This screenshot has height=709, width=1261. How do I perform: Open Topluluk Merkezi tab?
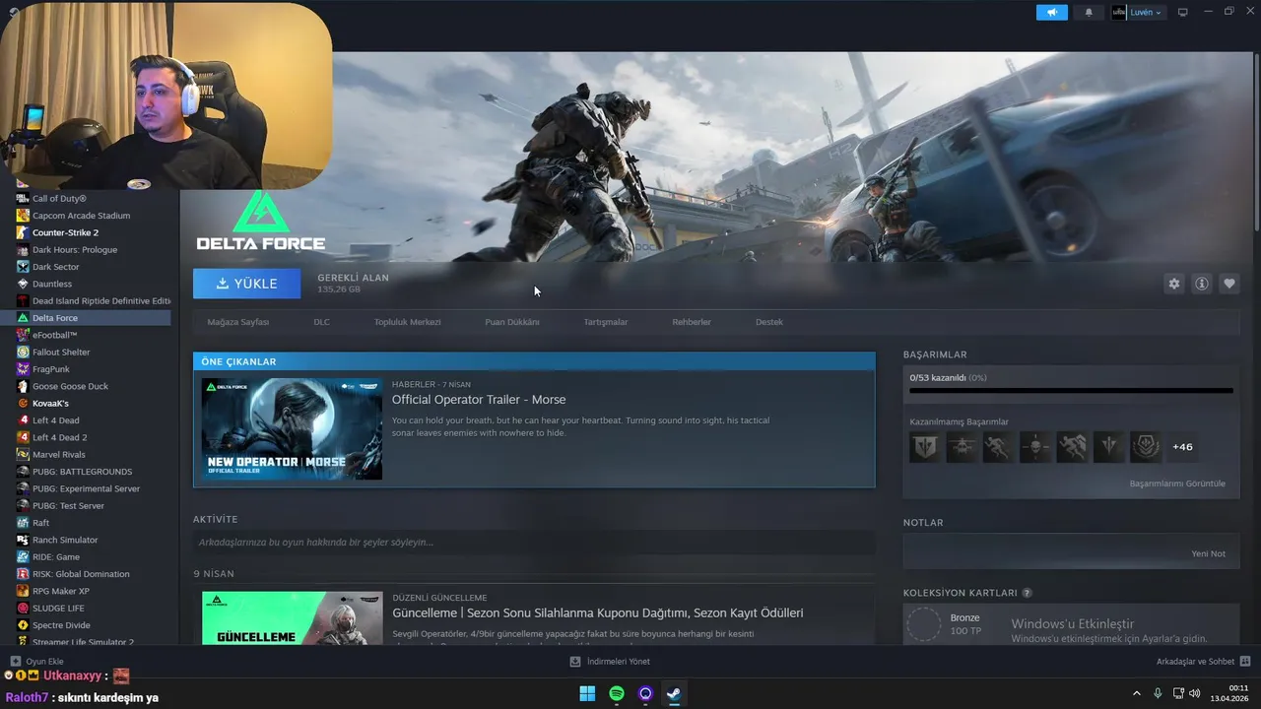coord(407,322)
